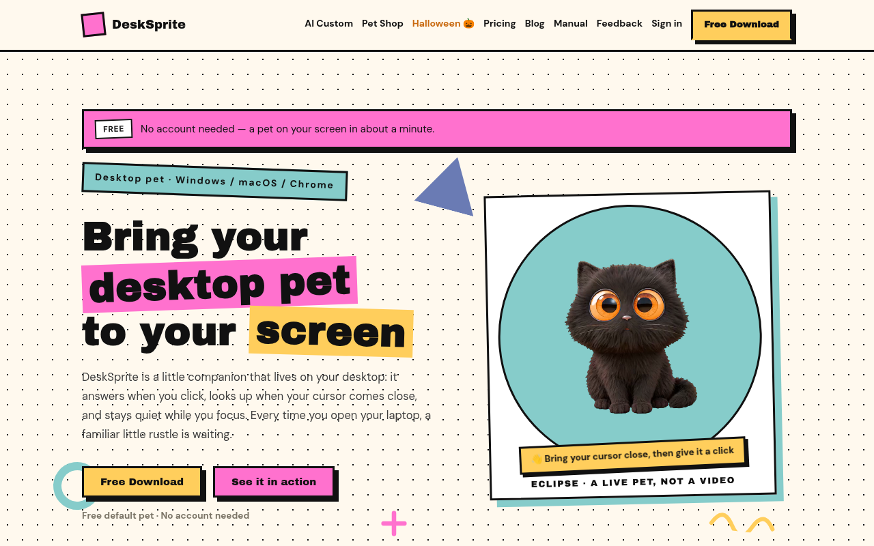
Task: Open the Manual page
Action: pos(571,23)
